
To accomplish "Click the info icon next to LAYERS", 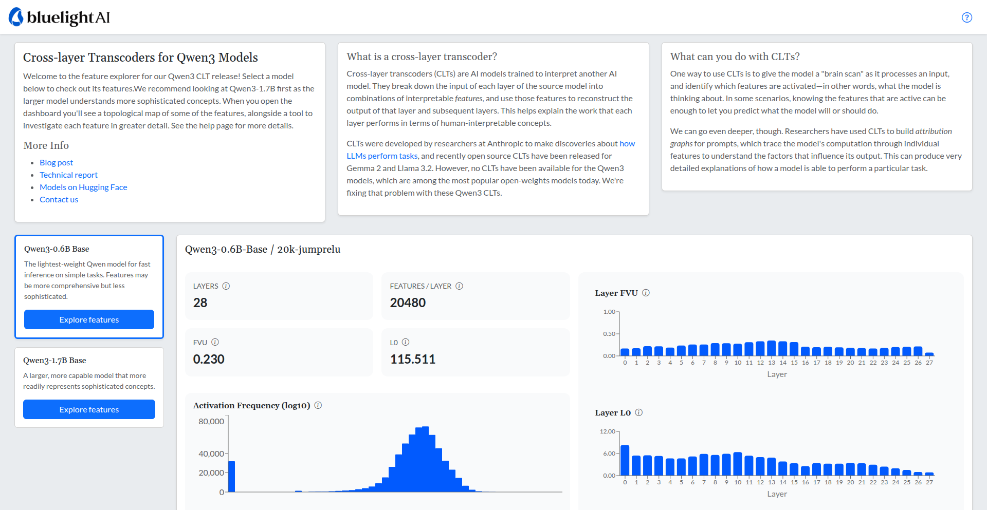I will pyautogui.click(x=226, y=286).
